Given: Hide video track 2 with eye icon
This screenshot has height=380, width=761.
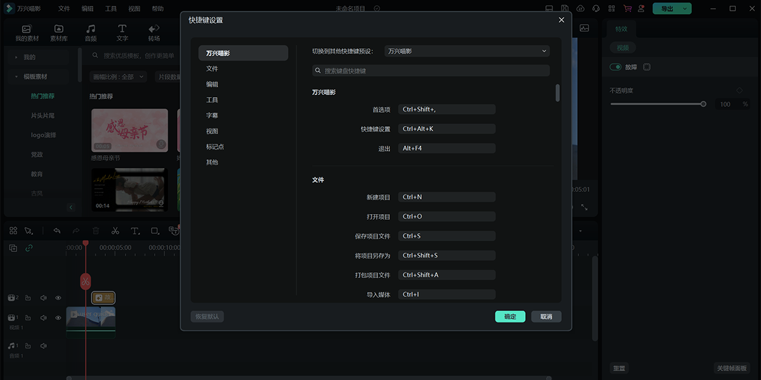Looking at the screenshot, I should pos(58,298).
